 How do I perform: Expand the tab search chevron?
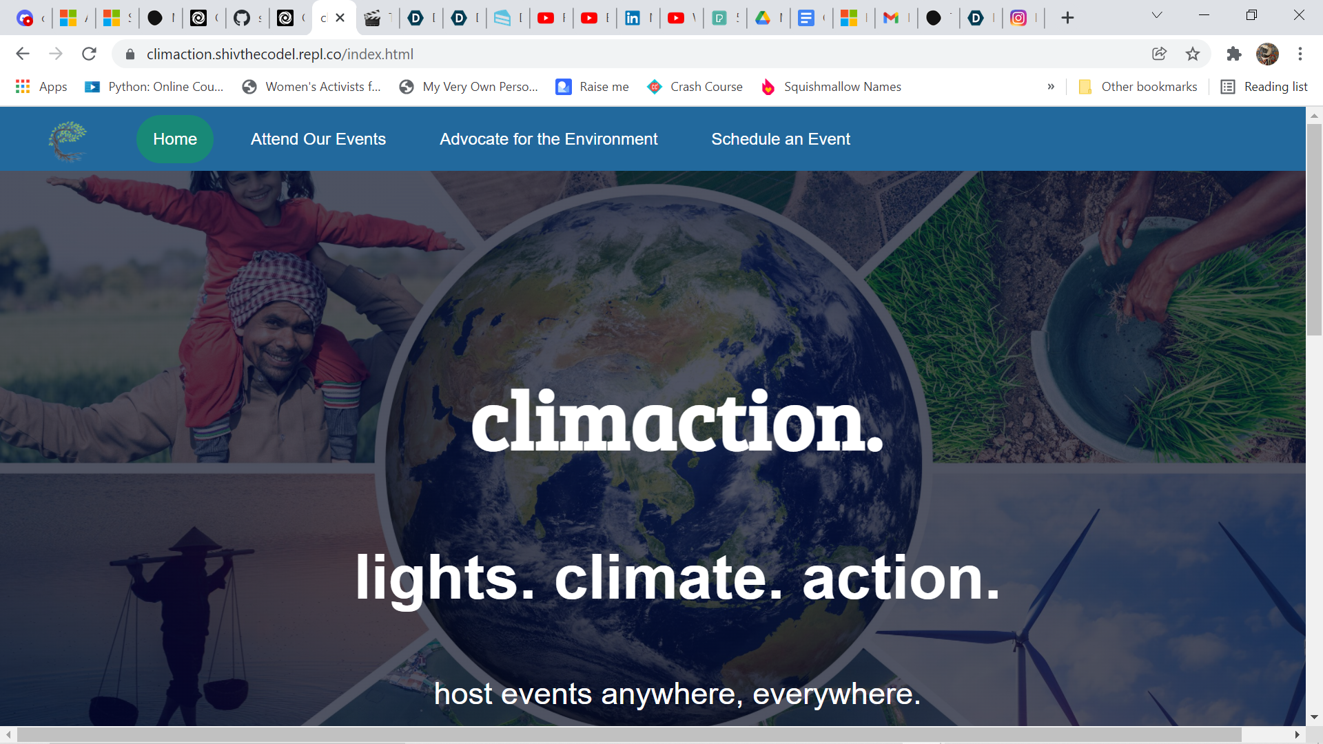pyautogui.click(x=1157, y=15)
